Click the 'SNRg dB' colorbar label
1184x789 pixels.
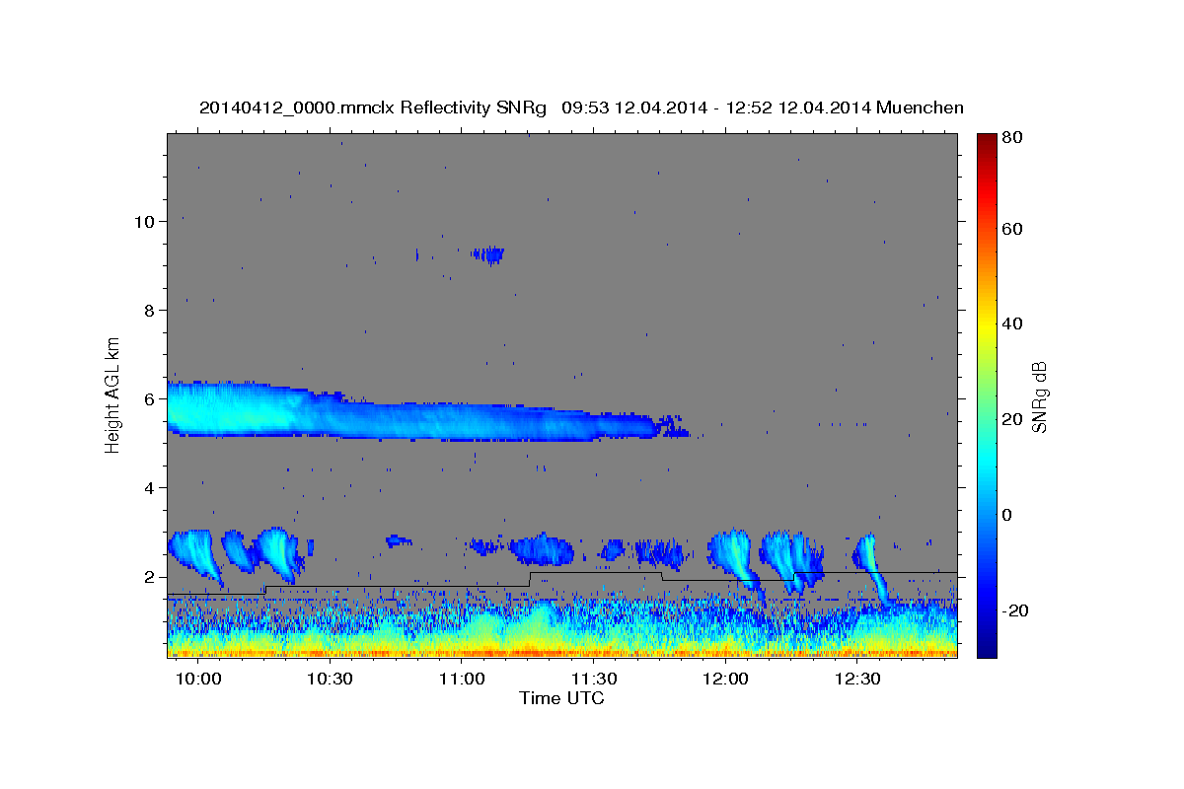point(1039,397)
